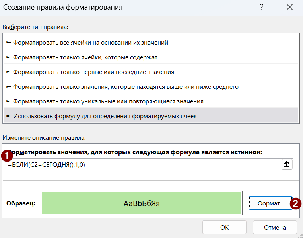Choose 'Форматировать только первые или последние значения'

click(151, 72)
